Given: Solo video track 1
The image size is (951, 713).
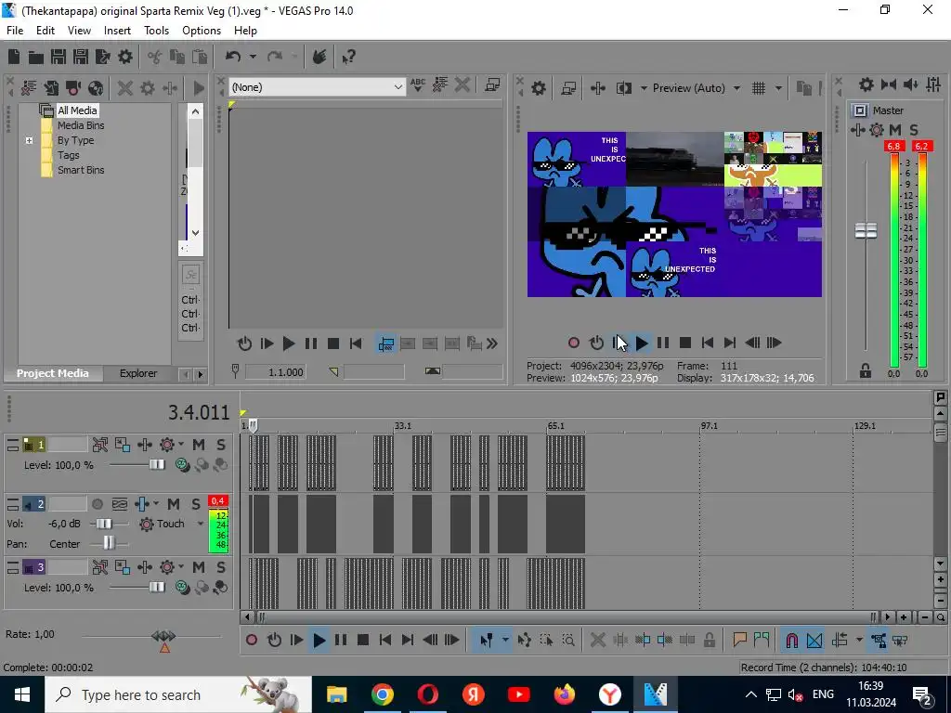Looking at the screenshot, I should (221, 445).
